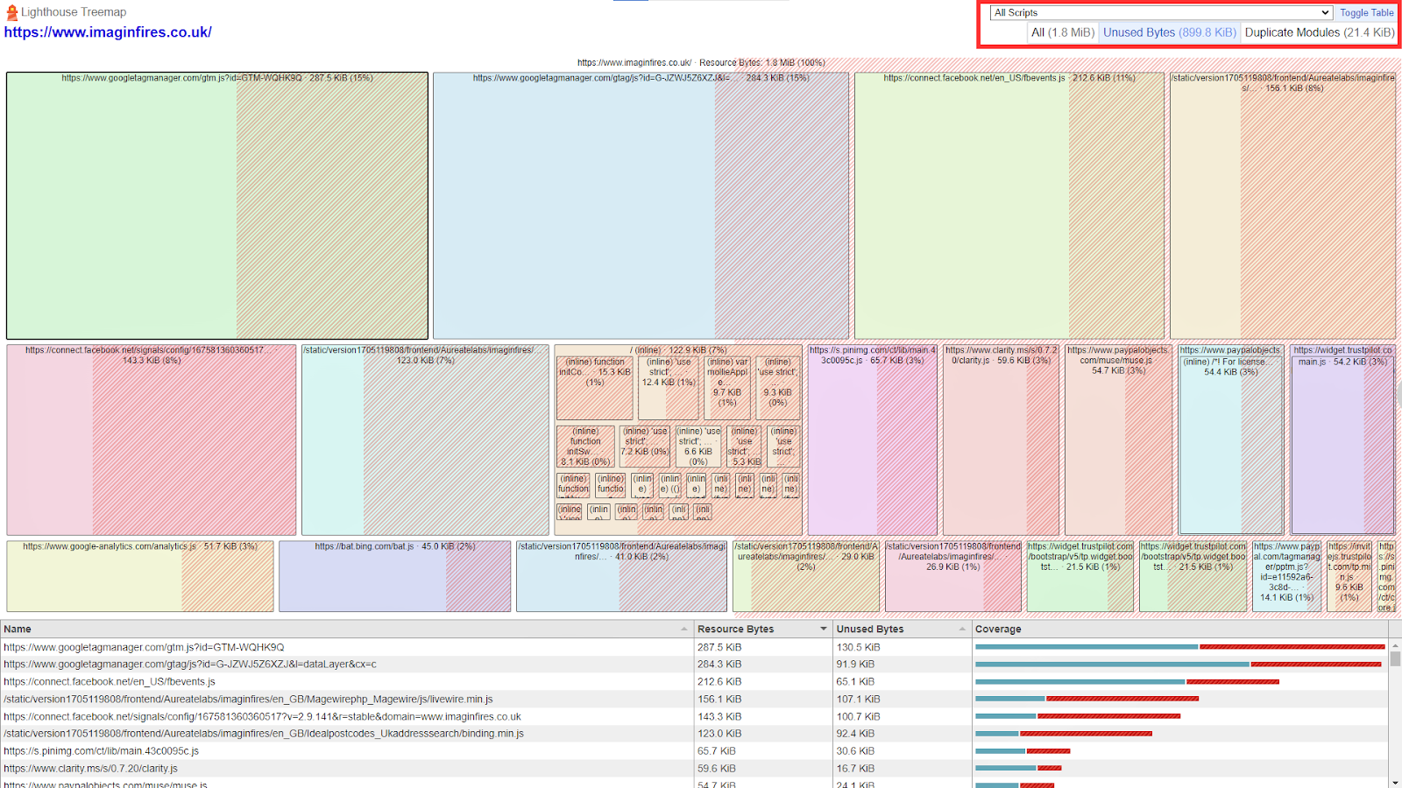Select the inline mollieAppl block (9.7 KiB)
1402x788 pixels.
727,388
